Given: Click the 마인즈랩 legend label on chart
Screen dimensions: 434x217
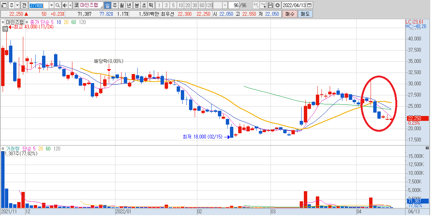Looking at the screenshot, I should pyautogui.click(x=15, y=22).
